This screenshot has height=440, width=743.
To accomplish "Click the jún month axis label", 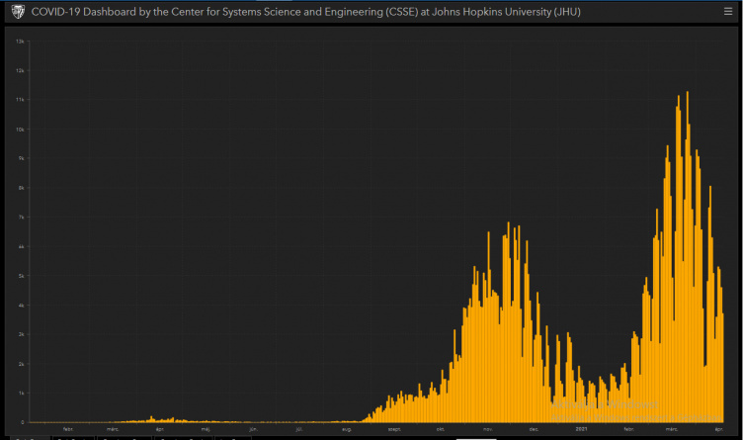I will [253, 429].
